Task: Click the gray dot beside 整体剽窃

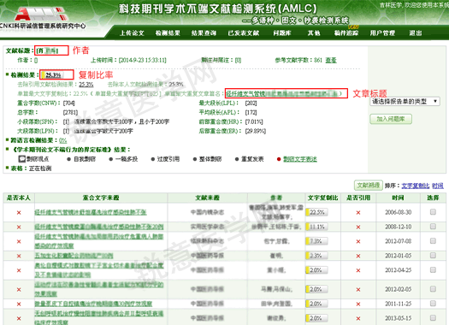Action: tap(195, 159)
